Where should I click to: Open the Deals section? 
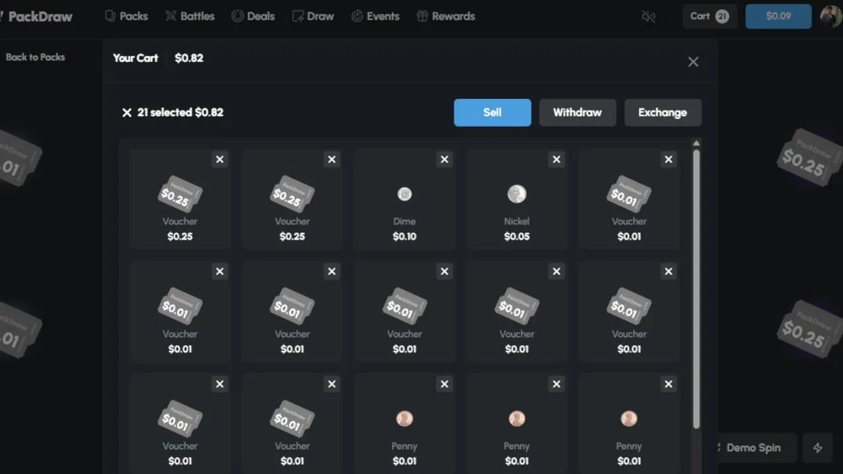click(x=253, y=16)
